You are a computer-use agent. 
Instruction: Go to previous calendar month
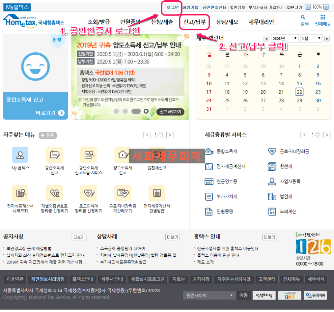pyautogui.click(x=266, y=39)
